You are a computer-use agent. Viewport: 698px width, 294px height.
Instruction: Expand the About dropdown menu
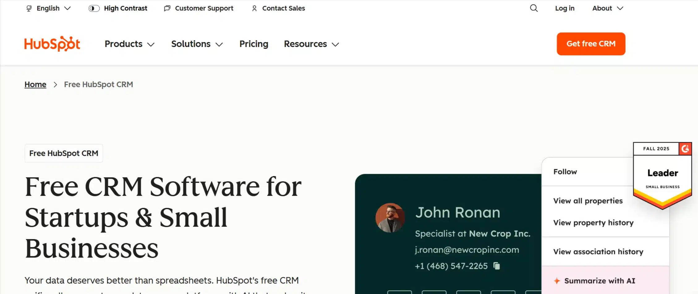pos(608,8)
